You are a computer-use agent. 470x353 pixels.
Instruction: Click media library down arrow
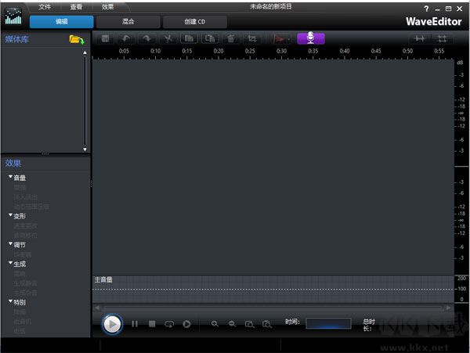(x=85, y=149)
